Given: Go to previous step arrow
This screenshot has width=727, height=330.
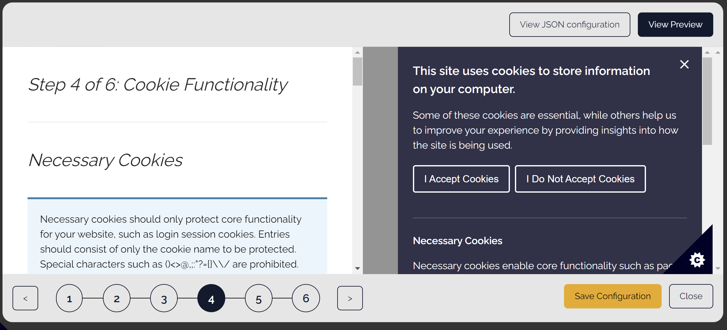Looking at the screenshot, I should pos(25,298).
